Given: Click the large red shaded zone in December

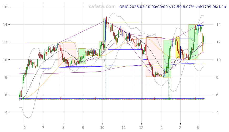Looking at the screenshot, I should (154, 57).
